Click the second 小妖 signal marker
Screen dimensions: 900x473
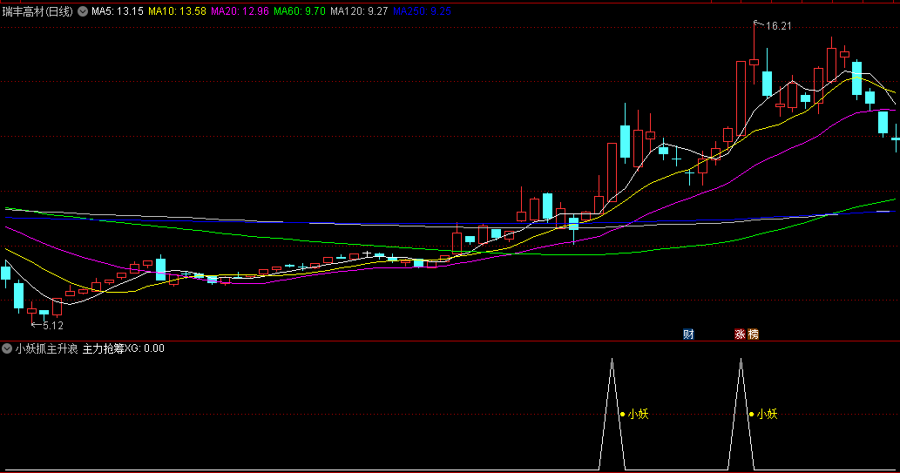[763, 414]
